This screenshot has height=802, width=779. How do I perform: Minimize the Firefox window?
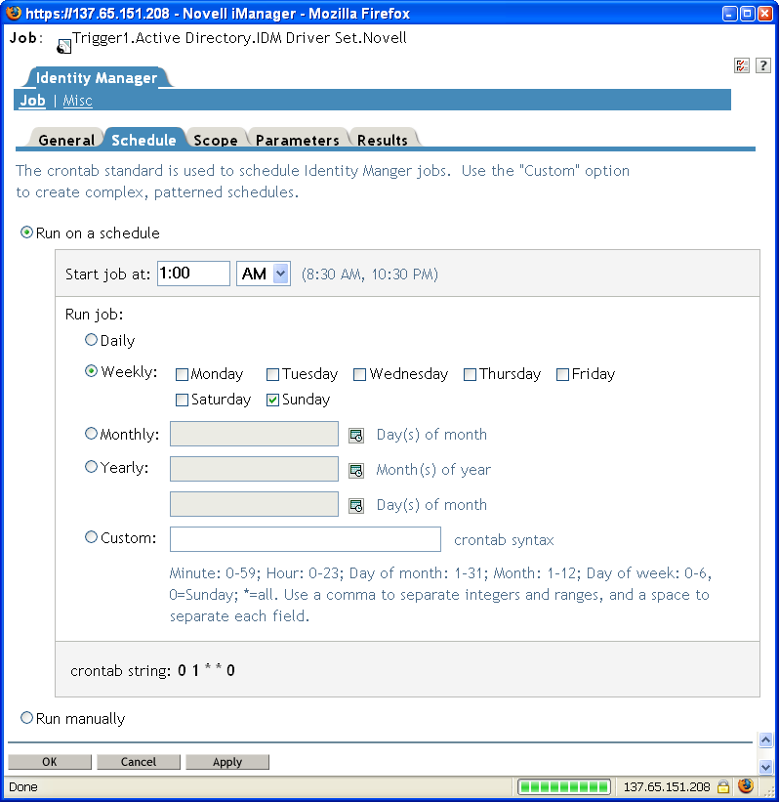[730, 14]
